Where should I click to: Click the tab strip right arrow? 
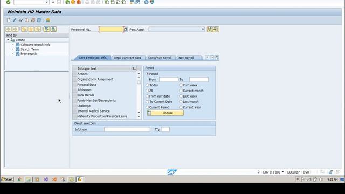coord(212,58)
